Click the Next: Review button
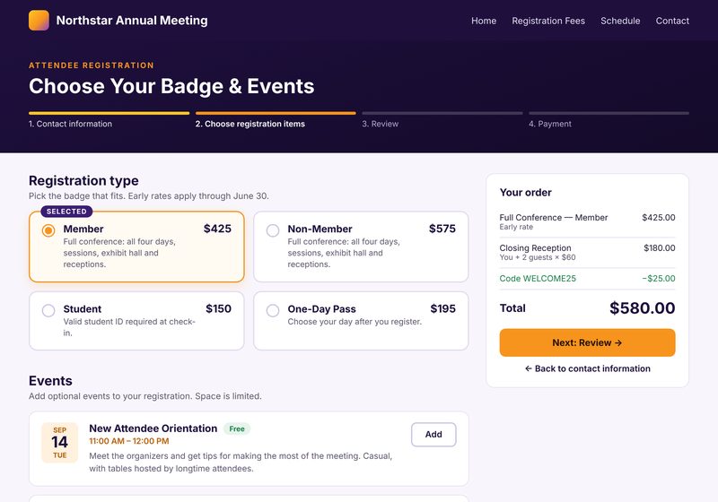The height and width of the screenshot is (502, 718). point(587,342)
